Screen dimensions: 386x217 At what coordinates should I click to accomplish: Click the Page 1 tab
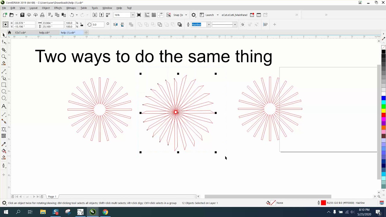click(52, 197)
